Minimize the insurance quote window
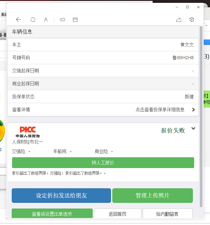Screen dimensions: 210x225 [x=177, y=7]
